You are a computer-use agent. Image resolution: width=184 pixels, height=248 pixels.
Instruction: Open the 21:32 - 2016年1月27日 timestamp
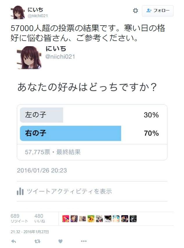tap(30, 232)
